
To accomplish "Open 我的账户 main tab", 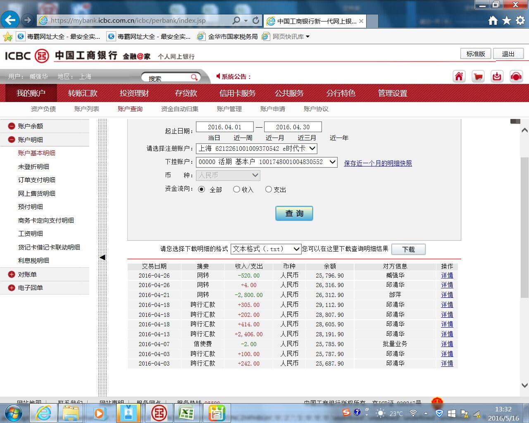I will (31, 93).
